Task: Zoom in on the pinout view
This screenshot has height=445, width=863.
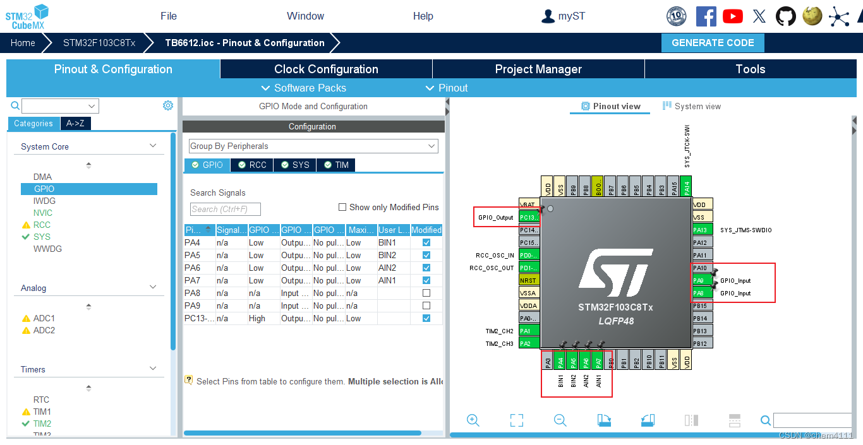Action: click(x=473, y=420)
